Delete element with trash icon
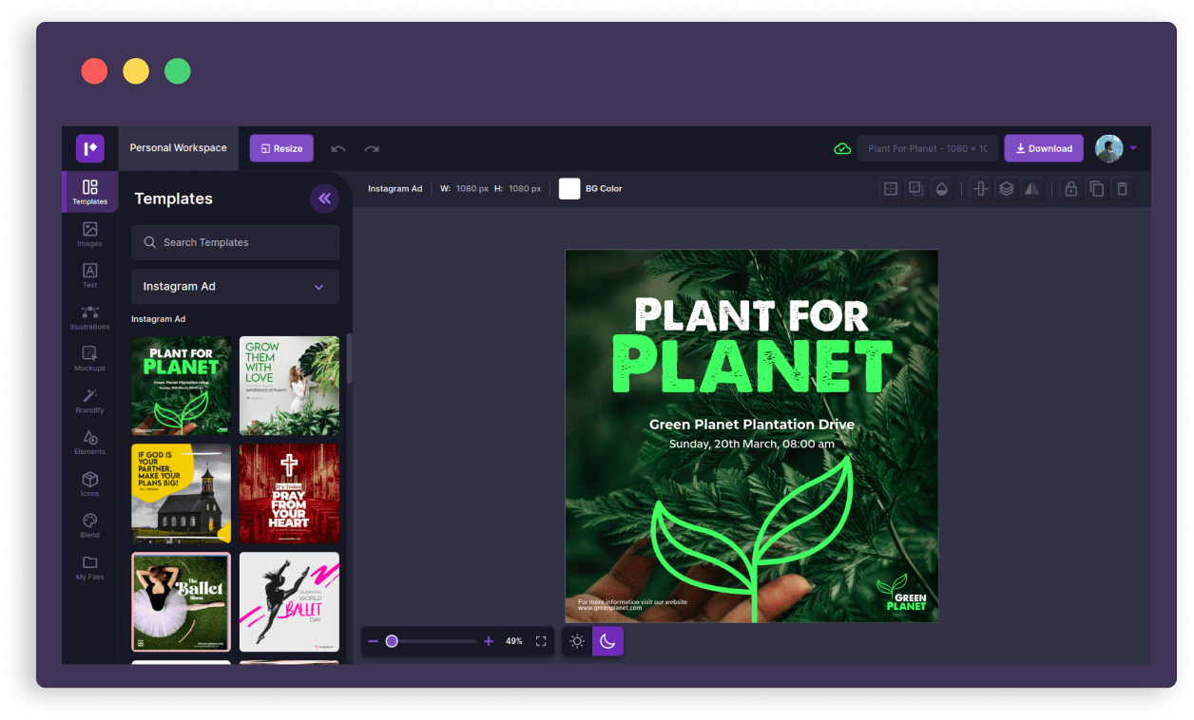 pos(1123,189)
